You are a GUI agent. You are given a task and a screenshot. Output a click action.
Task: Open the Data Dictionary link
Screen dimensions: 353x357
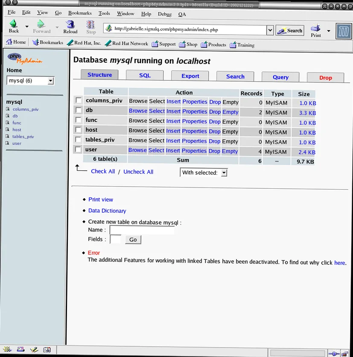(x=107, y=211)
